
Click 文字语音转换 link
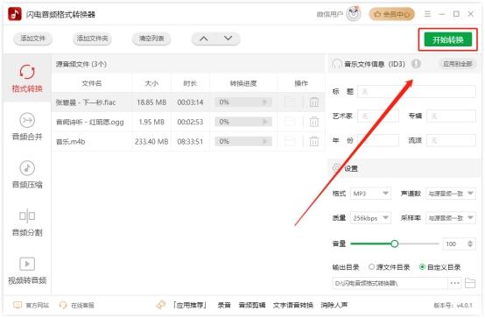[x=293, y=306]
